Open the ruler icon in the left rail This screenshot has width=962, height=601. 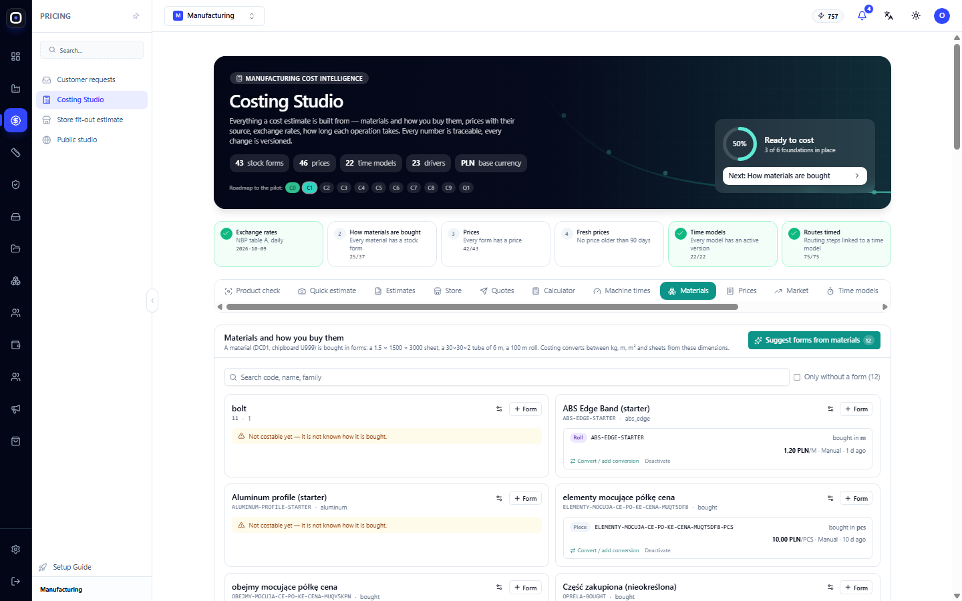click(x=16, y=153)
